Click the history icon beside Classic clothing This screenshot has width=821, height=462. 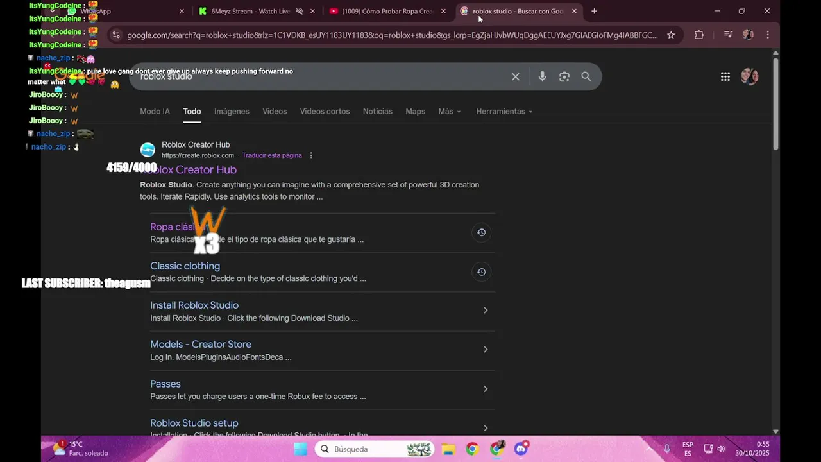481,271
